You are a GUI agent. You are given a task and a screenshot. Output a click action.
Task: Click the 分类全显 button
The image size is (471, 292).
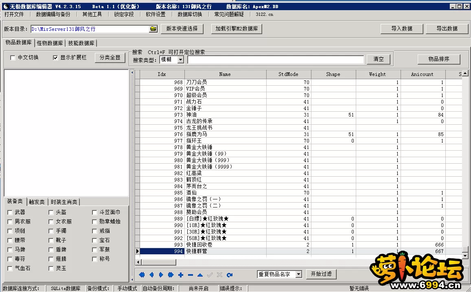pyautogui.click(x=110, y=58)
